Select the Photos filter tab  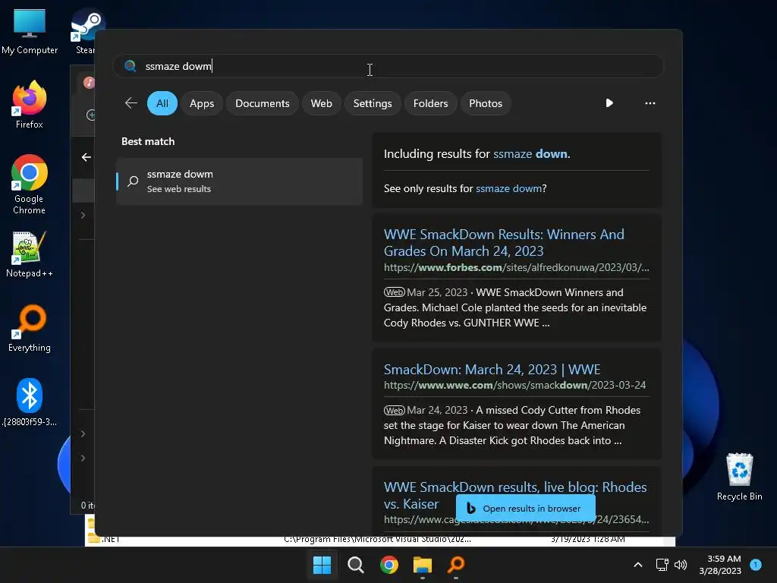(486, 103)
